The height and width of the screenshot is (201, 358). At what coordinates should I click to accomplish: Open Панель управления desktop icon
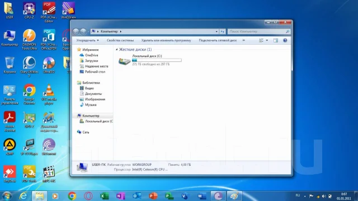click(x=10, y=95)
